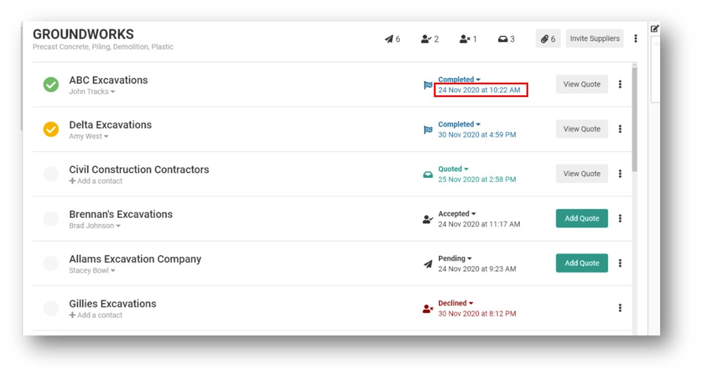Screen dimensions: 701x377
Task: Select the circle for Civil Construction Contractors
Action: [x=51, y=174]
